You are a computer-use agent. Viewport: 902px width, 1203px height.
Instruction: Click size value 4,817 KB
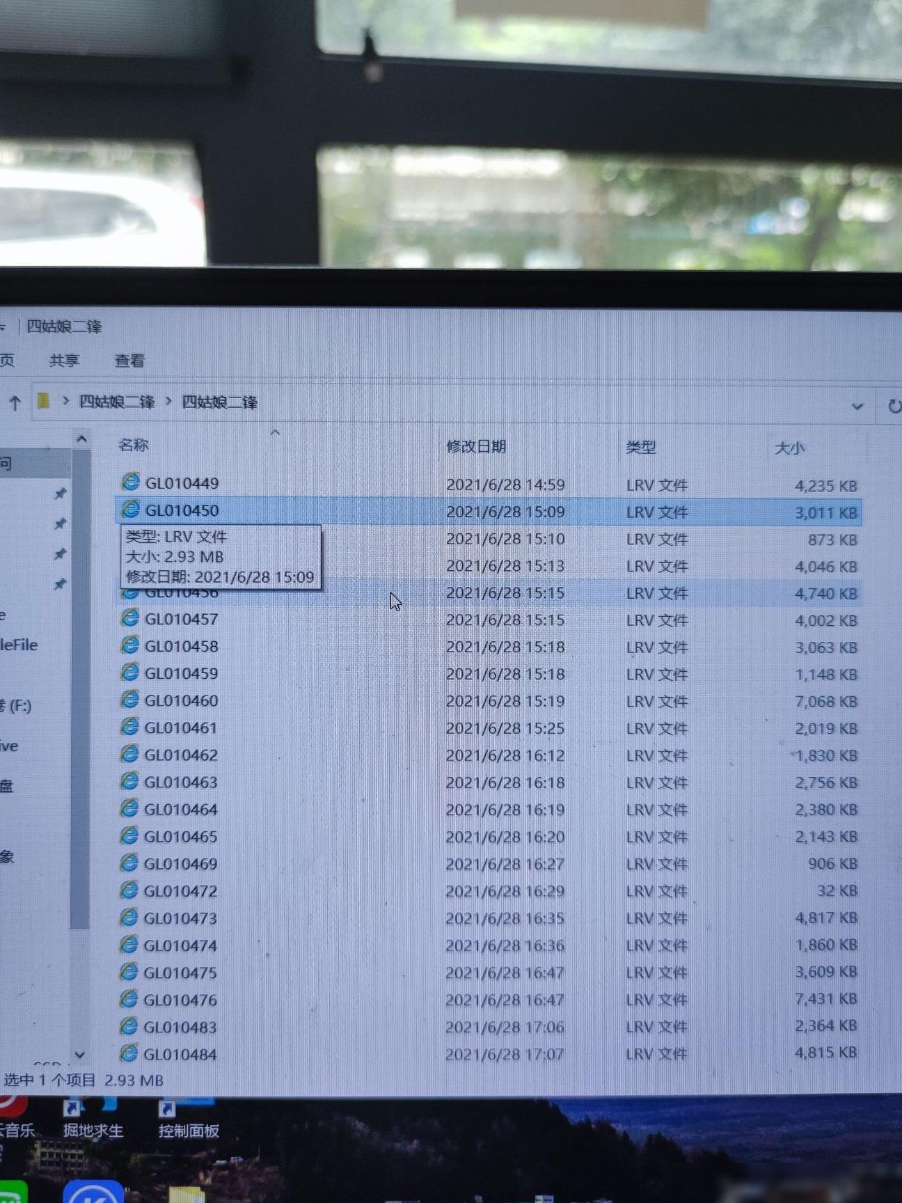click(x=826, y=918)
